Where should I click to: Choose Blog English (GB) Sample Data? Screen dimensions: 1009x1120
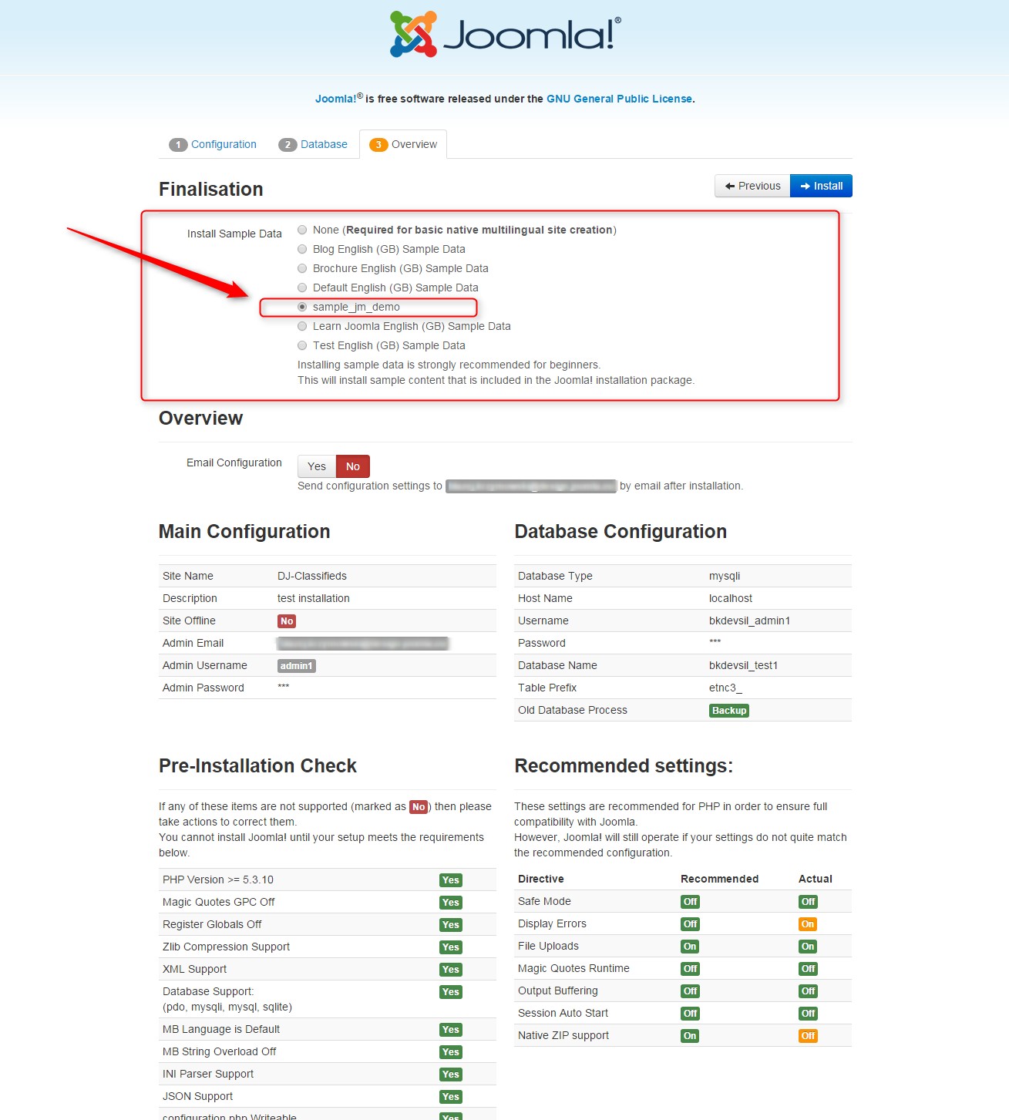click(x=302, y=249)
